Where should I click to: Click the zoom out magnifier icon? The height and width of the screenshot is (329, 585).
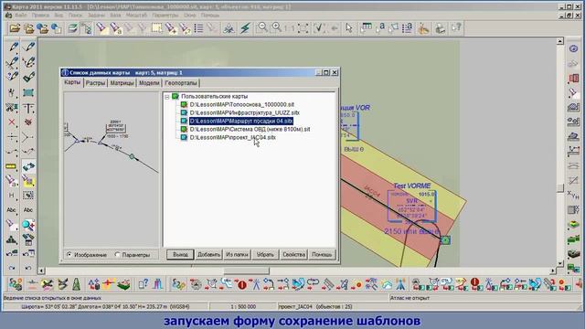click(262, 28)
